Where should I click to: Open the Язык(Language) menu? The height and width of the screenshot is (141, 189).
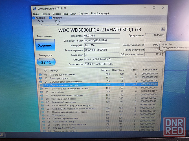tap(100, 13)
